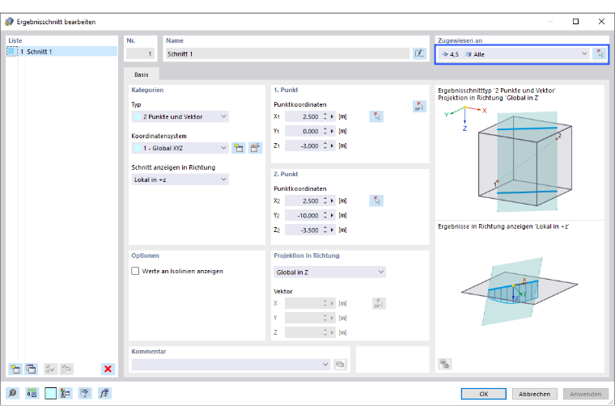Click the Y1 coordinate field 0.000
615x418 pixels.
(303, 131)
